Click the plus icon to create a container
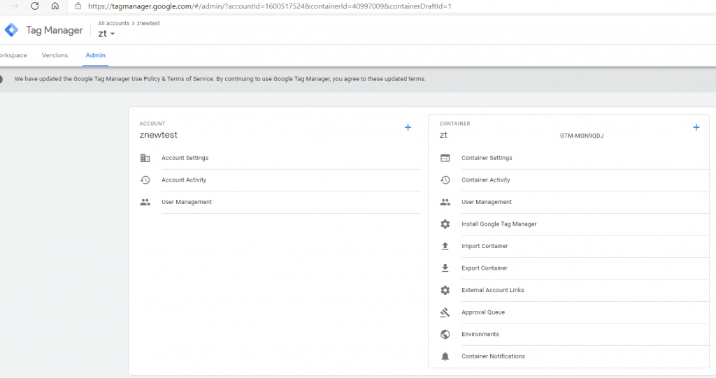The image size is (716, 378). coord(696,127)
